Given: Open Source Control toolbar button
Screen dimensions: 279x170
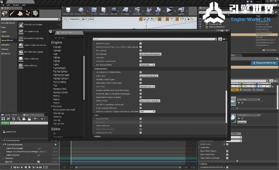Looking at the screenshot, I should coord(80,11).
